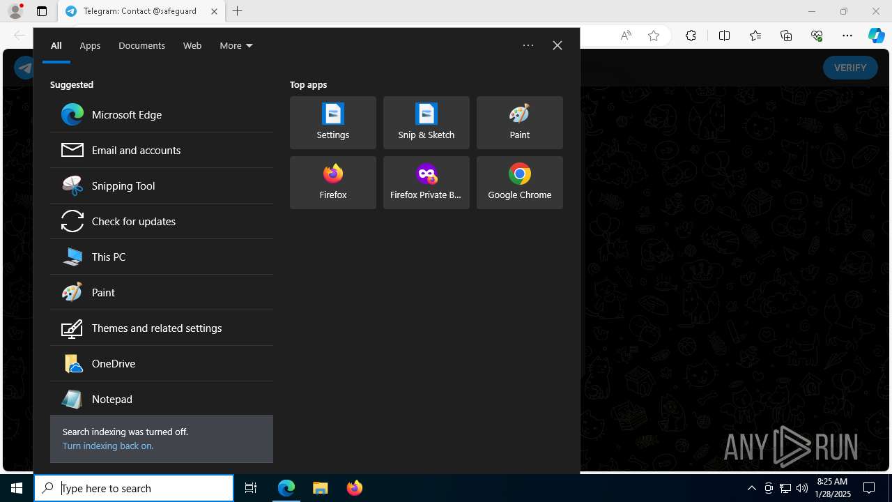892x502 pixels.
Task: Launch Firefox tile in Top apps
Action: point(333,183)
